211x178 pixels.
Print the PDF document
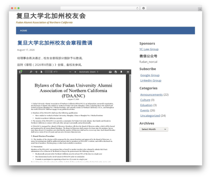110,72
